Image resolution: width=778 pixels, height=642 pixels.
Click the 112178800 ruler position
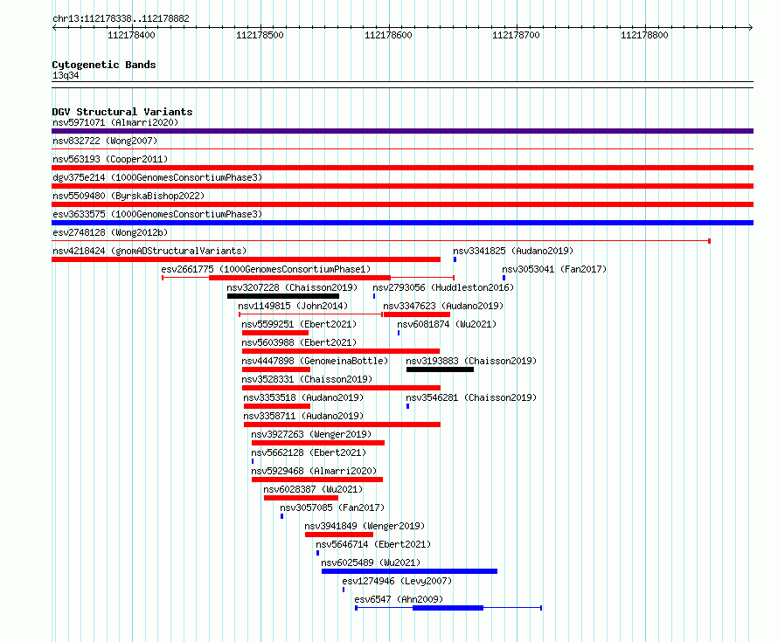click(644, 35)
